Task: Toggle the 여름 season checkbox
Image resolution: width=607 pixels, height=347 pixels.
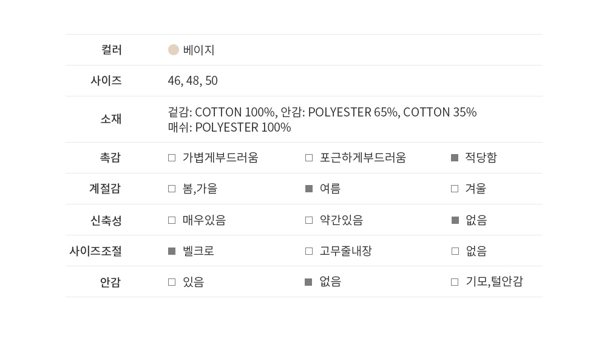Action: coord(309,189)
